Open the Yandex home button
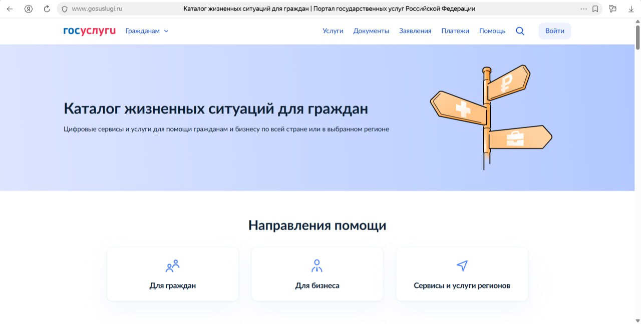The image size is (641, 324). [x=29, y=9]
